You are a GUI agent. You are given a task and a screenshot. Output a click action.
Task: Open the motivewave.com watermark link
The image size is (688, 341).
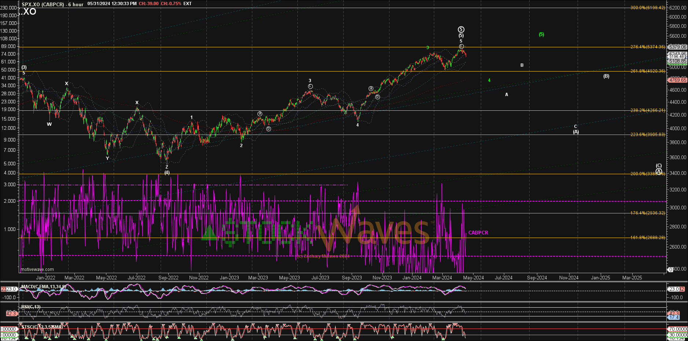coord(37,269)
